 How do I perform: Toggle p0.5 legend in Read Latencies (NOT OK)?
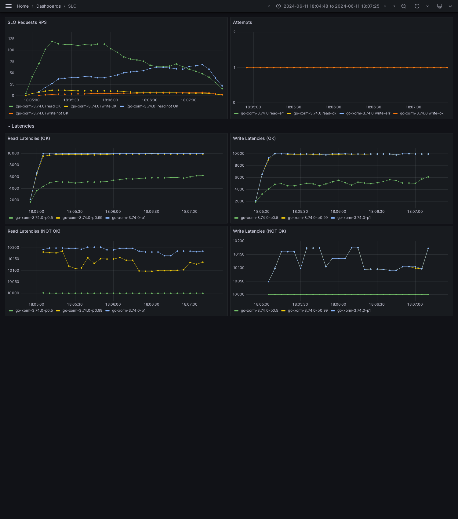tap(34, 310)
